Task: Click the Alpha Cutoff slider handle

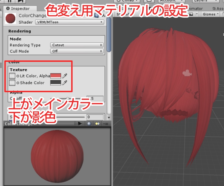Action: [68, 98]
